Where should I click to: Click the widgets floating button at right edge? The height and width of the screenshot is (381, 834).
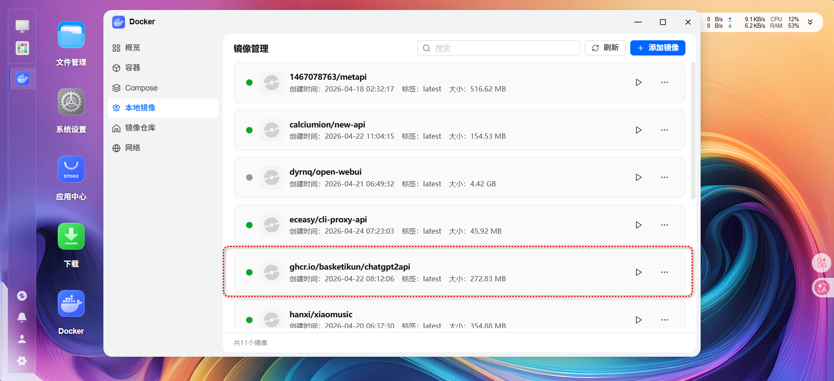click(x=821, y=263)
